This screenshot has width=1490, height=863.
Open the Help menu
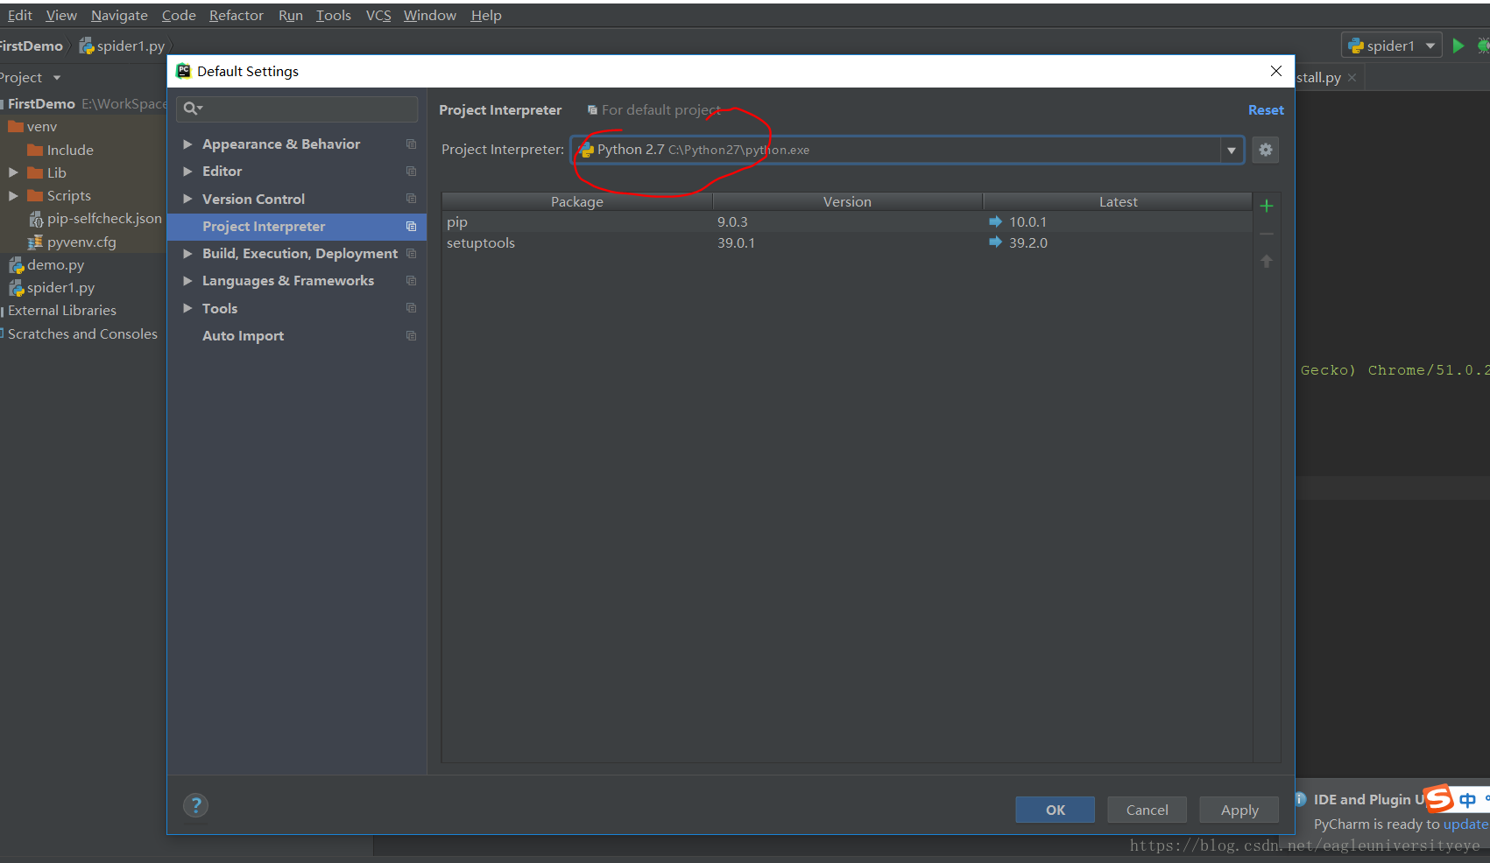click(486, 16)
